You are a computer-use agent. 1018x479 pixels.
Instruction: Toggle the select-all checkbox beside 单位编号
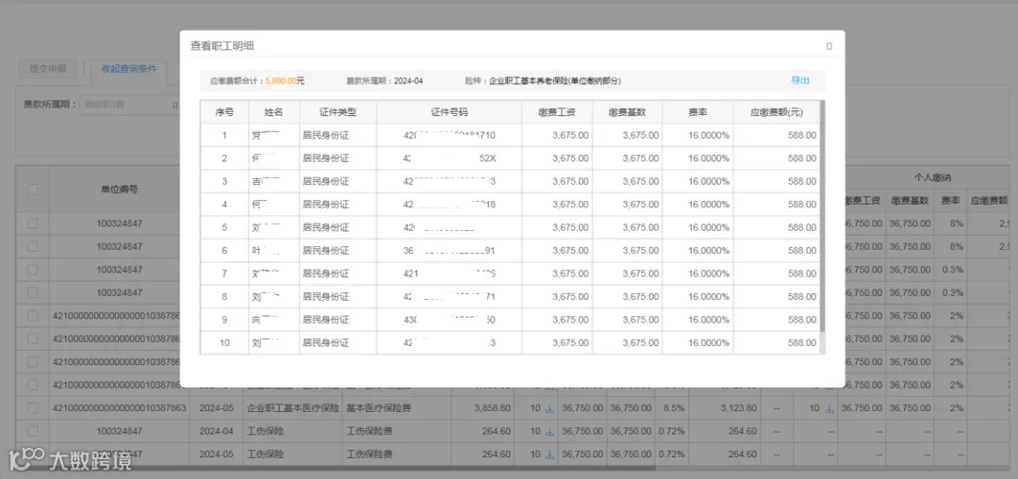(x=32, y=189)
